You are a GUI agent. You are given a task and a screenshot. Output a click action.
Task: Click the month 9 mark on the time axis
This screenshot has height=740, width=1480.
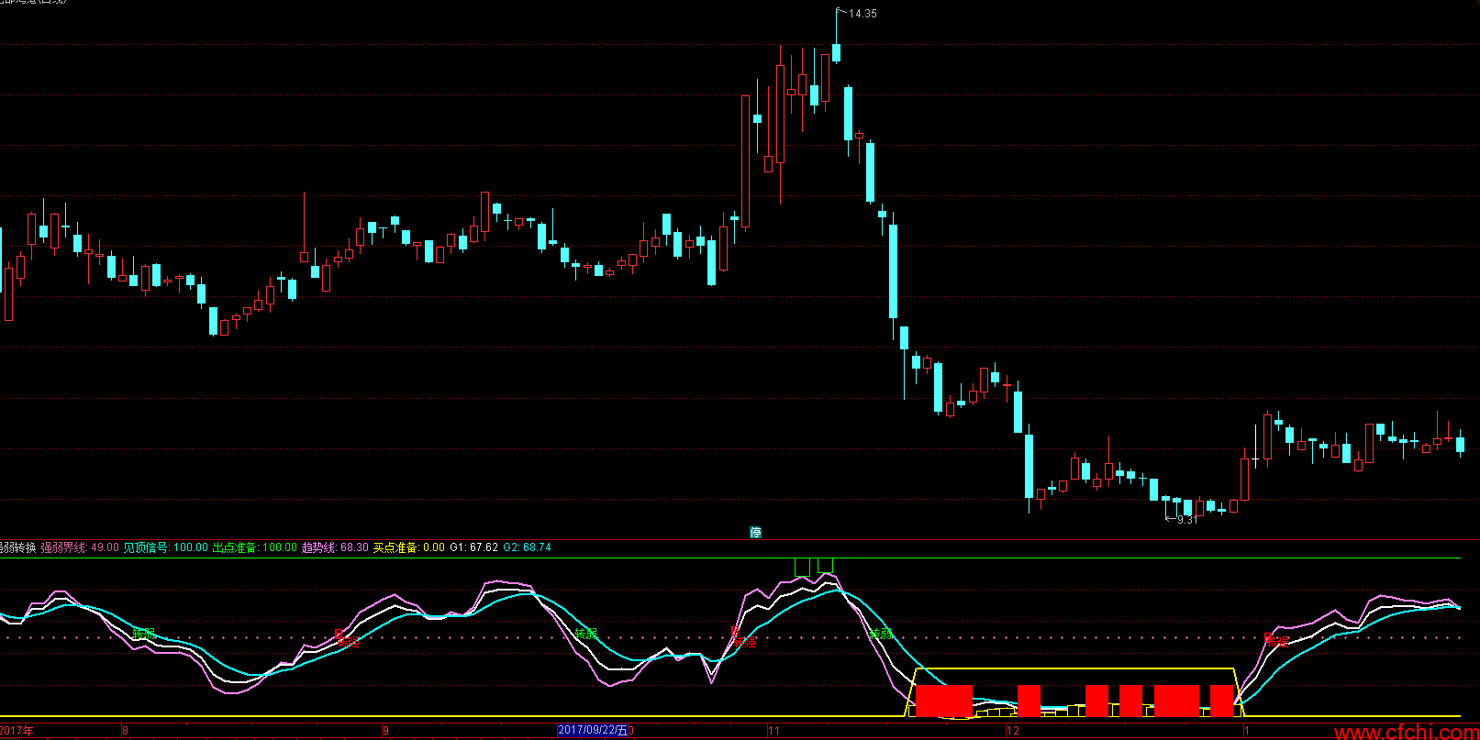pos(386,731)
